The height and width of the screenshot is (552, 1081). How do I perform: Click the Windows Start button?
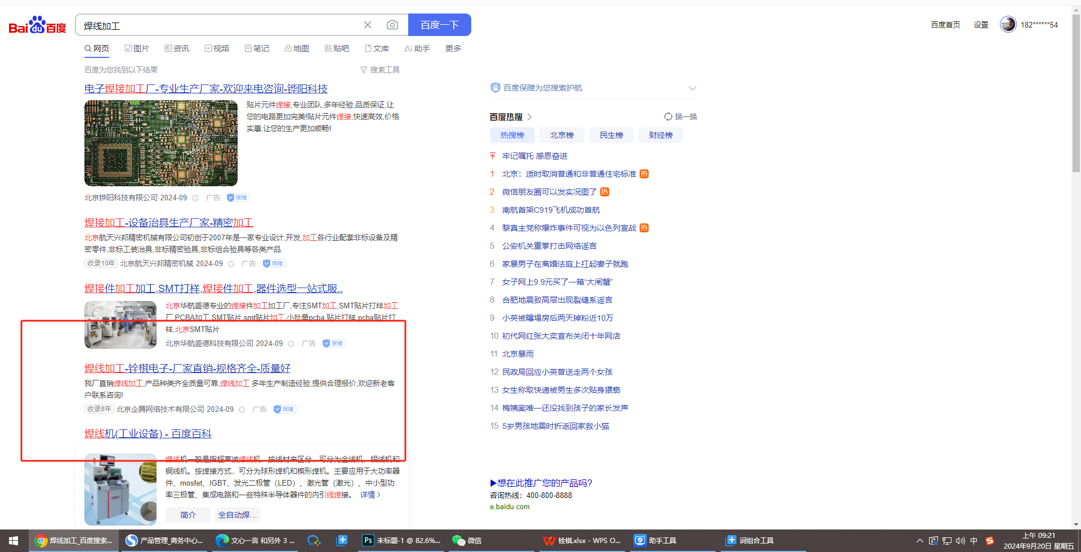[x=14, y=541]
